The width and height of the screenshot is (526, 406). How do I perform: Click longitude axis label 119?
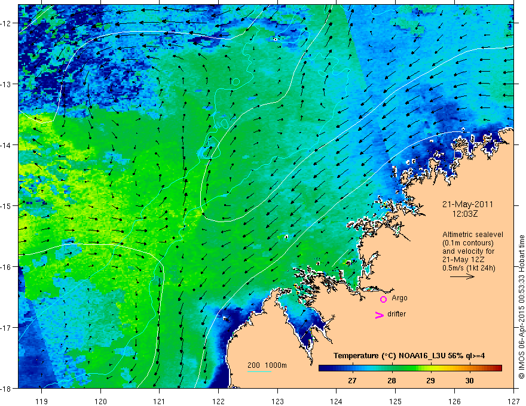42,401
